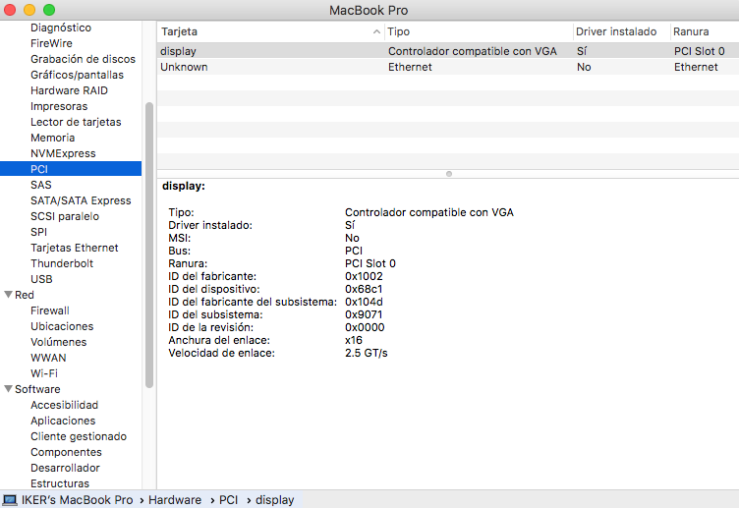Click the ID del subsistema value 0x9071
The width and height of the screenshot is (739, 508).
[364, 314]
